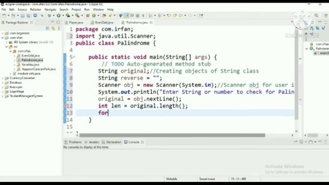Open Package Explorer View Menu dots
This screenshot has height=185, width=329.
(59, 28)
